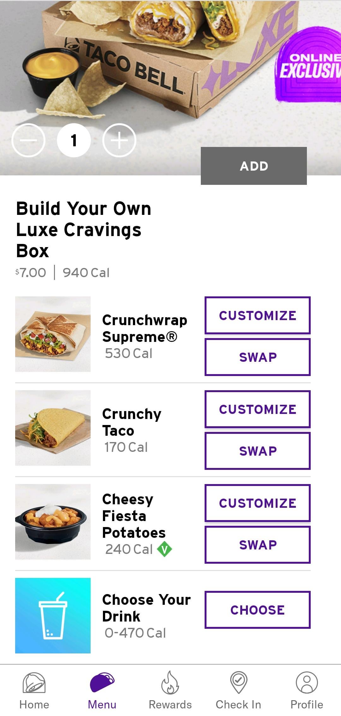
Task: Customize the Cheesy Fiesta Potatoes
Action: coord(257,503)
